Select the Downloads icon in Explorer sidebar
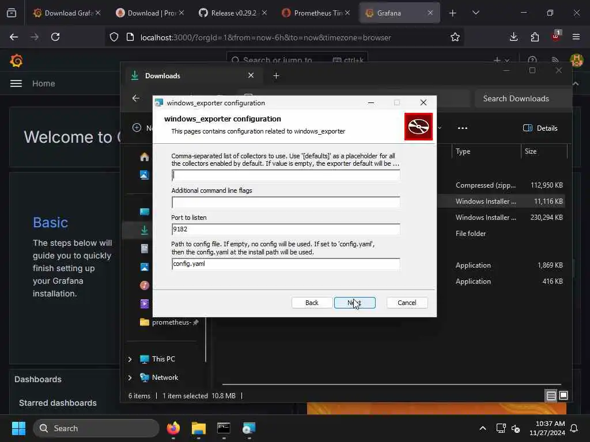This screenshot has height=442, width=590. tap(145, 230)
